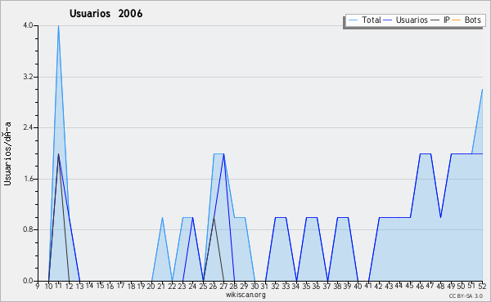Click the 'wikiscan.org' text below the chart

point(245,295)
